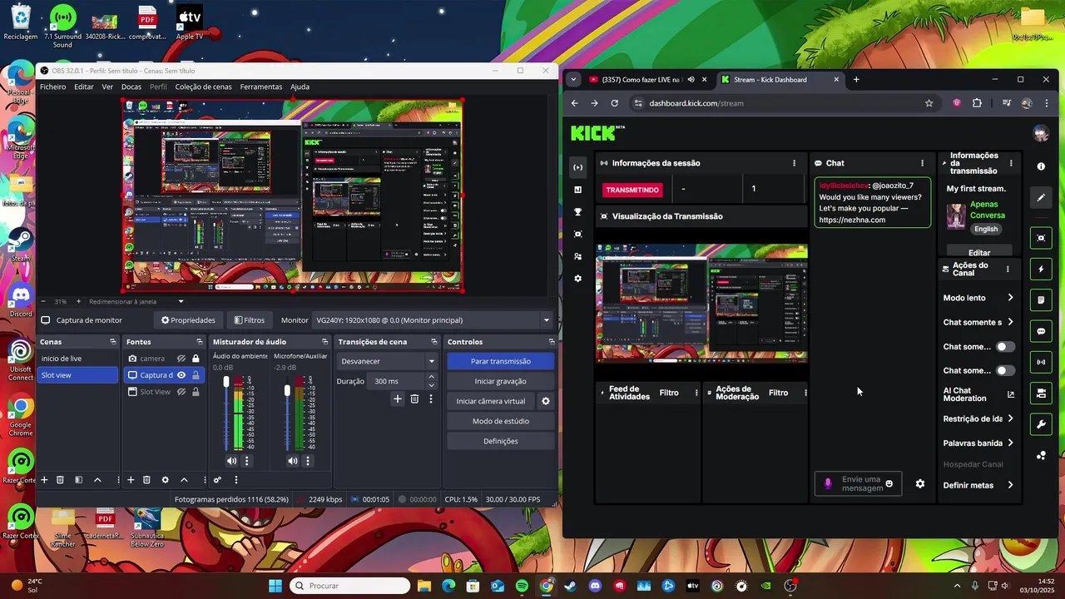Open advanced audio properties gears icon

[x=217, y=480]
